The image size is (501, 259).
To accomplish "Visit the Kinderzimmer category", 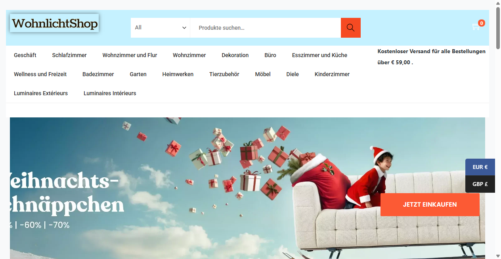I will pos(332,74).
